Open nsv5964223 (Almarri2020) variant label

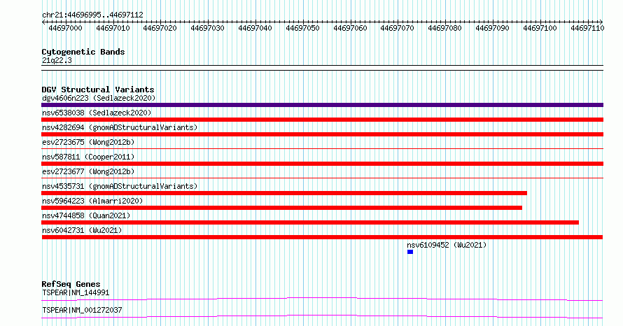click(x=92, y=201)
